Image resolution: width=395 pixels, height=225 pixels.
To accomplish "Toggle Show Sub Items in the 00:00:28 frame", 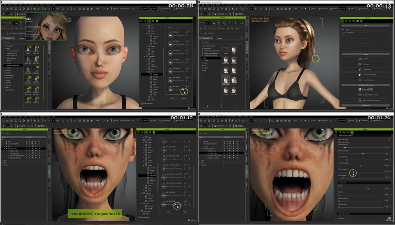I will click(x=142, y=103).
